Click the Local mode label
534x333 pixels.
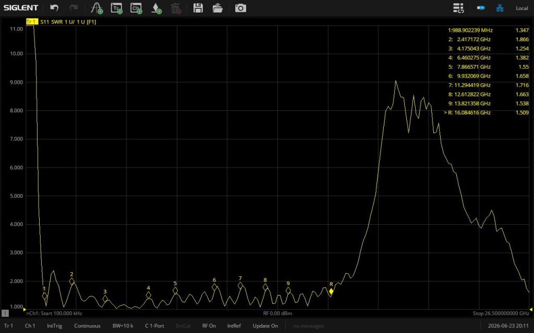(521, 8)
